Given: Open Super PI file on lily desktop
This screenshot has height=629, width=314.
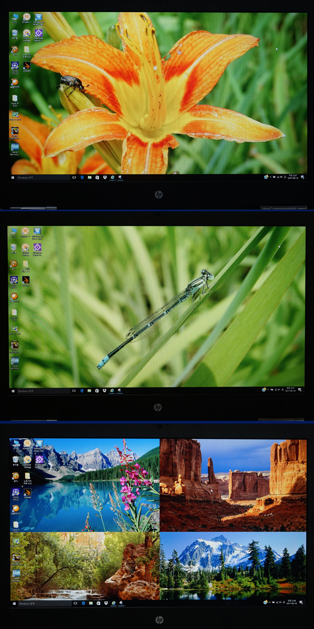Looking at the screenshot, I should click(x=15, y=100).
